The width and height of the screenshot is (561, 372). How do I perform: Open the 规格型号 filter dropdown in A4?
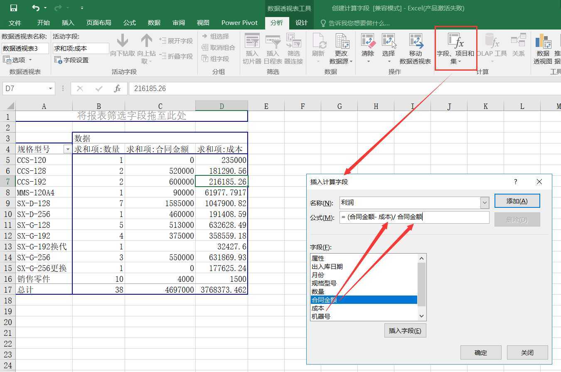(x=67, y=149)
